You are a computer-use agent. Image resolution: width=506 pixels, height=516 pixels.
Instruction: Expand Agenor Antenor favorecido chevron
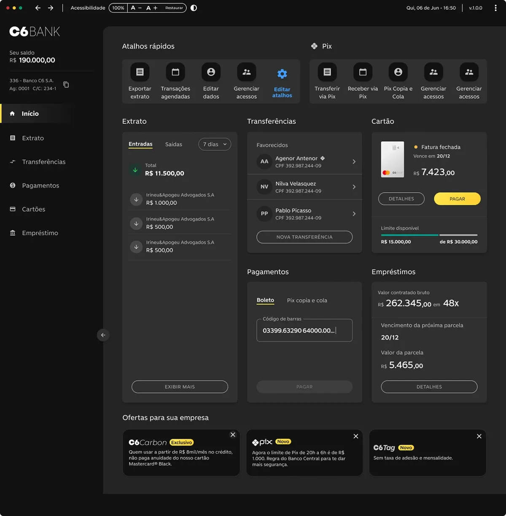point(354,161)
